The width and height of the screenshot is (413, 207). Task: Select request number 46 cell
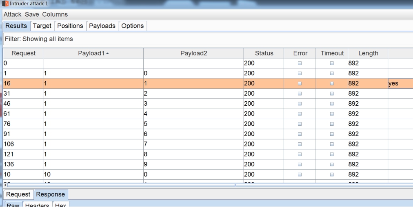pyautogui.click(x=23, y=104)
